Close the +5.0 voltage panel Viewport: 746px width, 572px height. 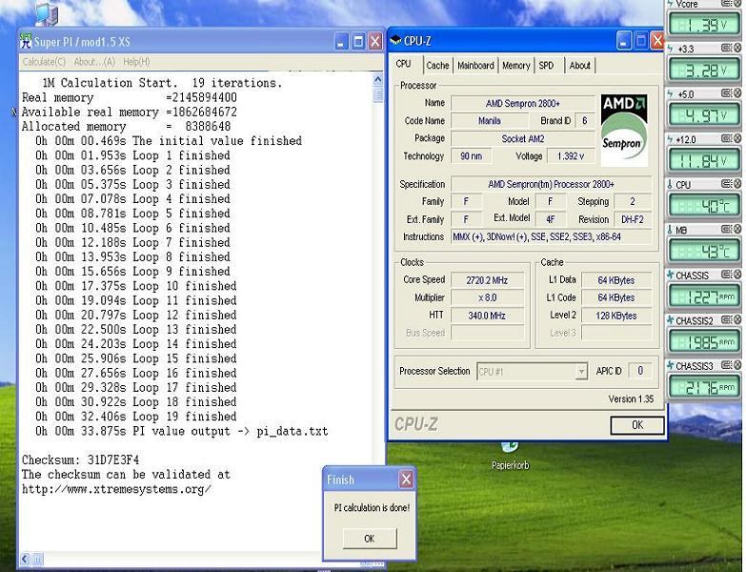[737, 93]
